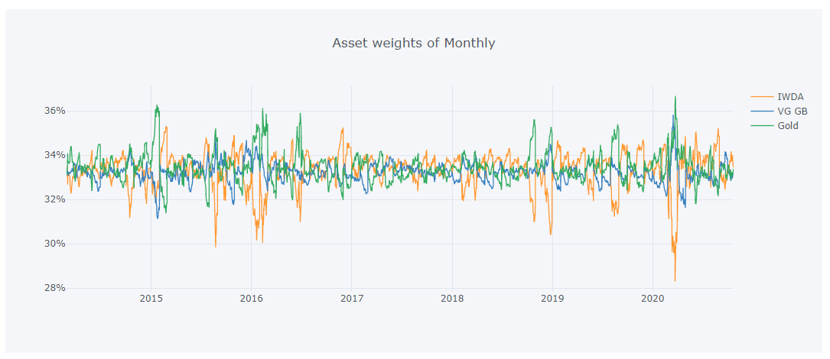This screenshot has height=359, width=830.
Task: Select the 2019 x-axis tick label
Action: pyautogui.click(x=552, y=299)
